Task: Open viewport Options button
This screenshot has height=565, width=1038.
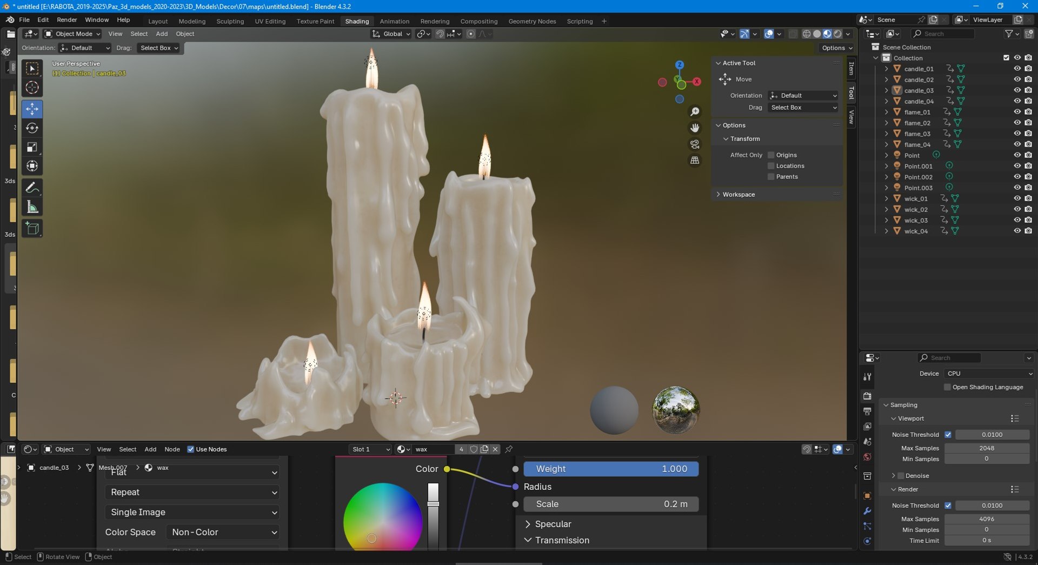Action: point(837,48)
